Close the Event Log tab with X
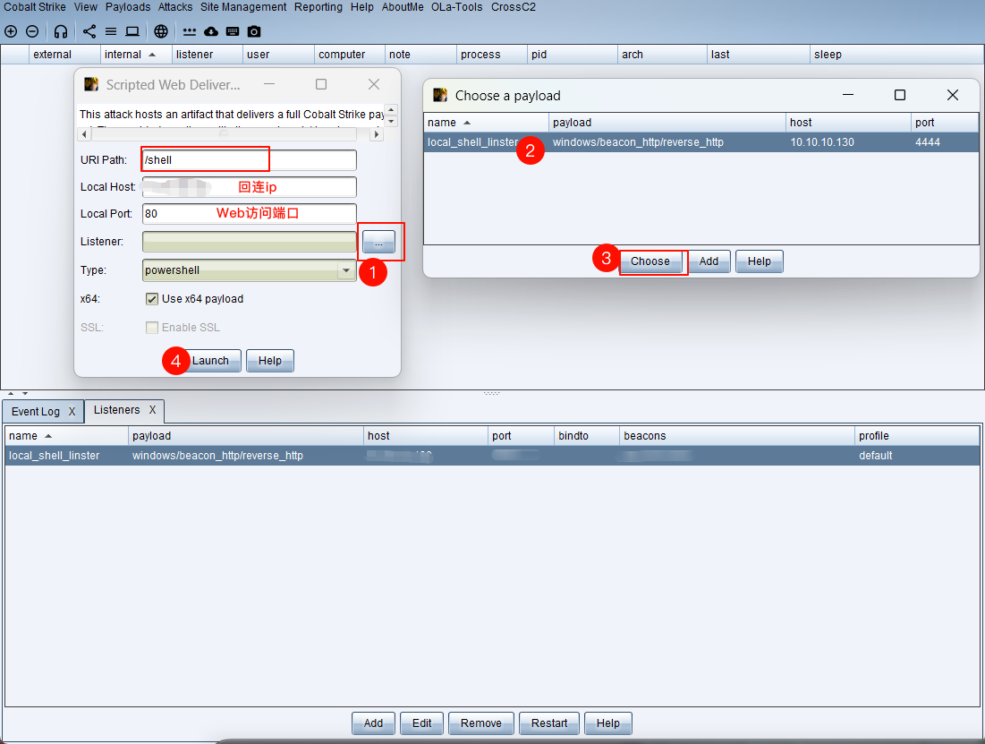The image size is (985, 744). pyautogui.click(x=72, y=411)
